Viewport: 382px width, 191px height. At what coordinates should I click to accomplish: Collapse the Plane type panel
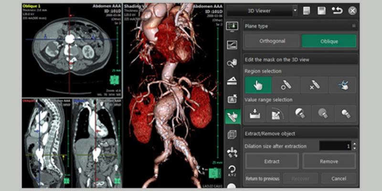point(353,26)
